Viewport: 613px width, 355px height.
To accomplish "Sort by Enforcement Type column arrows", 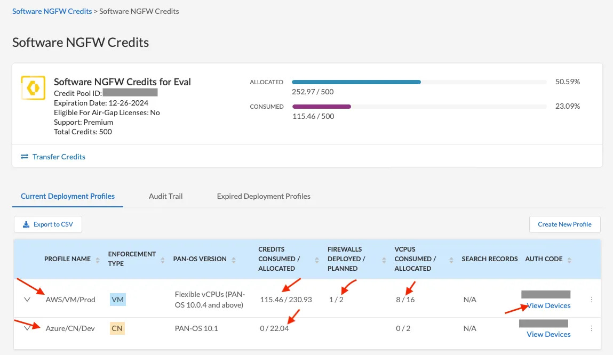I will [162, 260].
